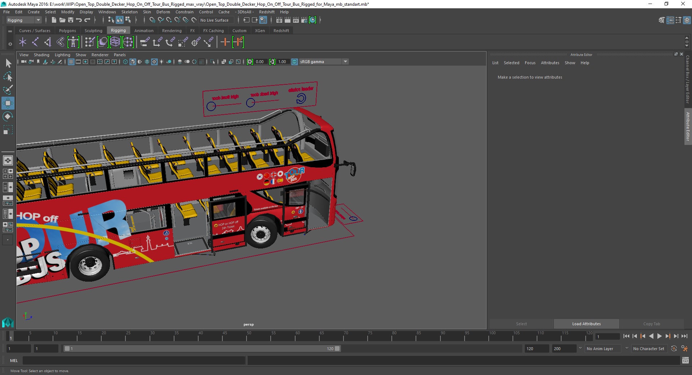
Task: Click the Select button in the Attribute Editor
Action: [x=521, y=324]
